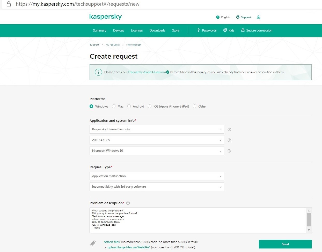Click the Support breadcrumb link
The height and width of the screenshot is (252, 322).
click(94, 45)
